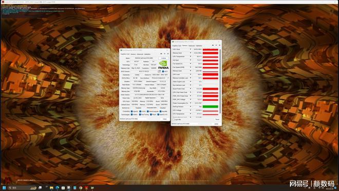
Task: Open the hamburger menu icon in Graphics Card window
Action: (x=168, y=54)
